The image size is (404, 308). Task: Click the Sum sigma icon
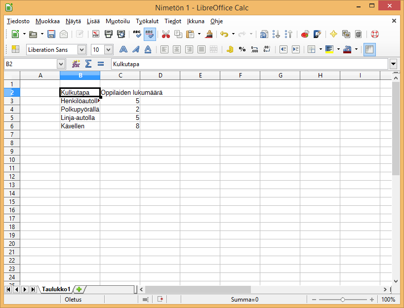pyautogui.click(x=88, y=64)
